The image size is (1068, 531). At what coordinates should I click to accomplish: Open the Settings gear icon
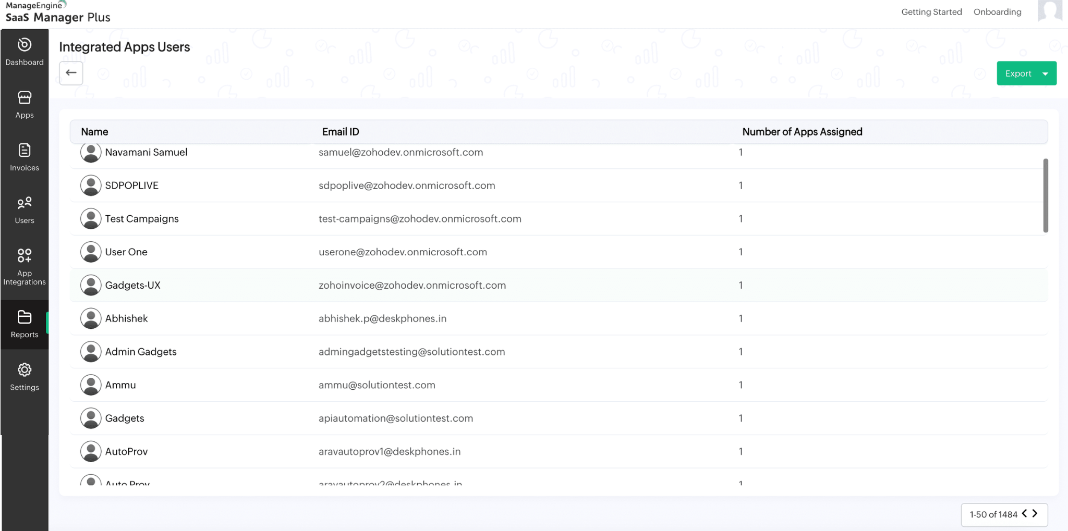click(x=25, y=370)
